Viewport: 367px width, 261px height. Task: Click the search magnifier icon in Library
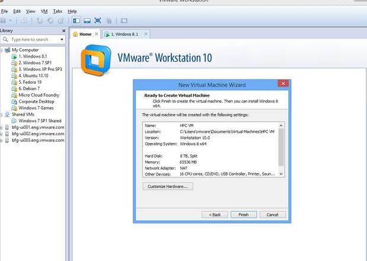pyautogui.click(x=5, y=39)
